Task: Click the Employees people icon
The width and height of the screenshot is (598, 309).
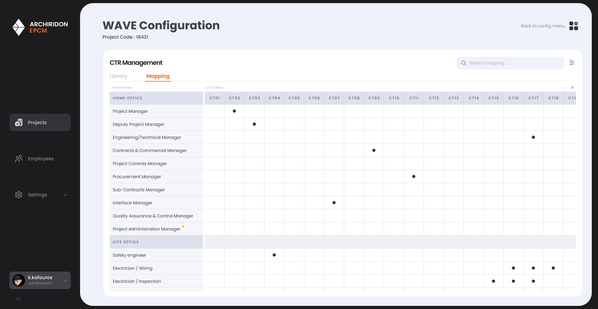Action: point(19,159)
